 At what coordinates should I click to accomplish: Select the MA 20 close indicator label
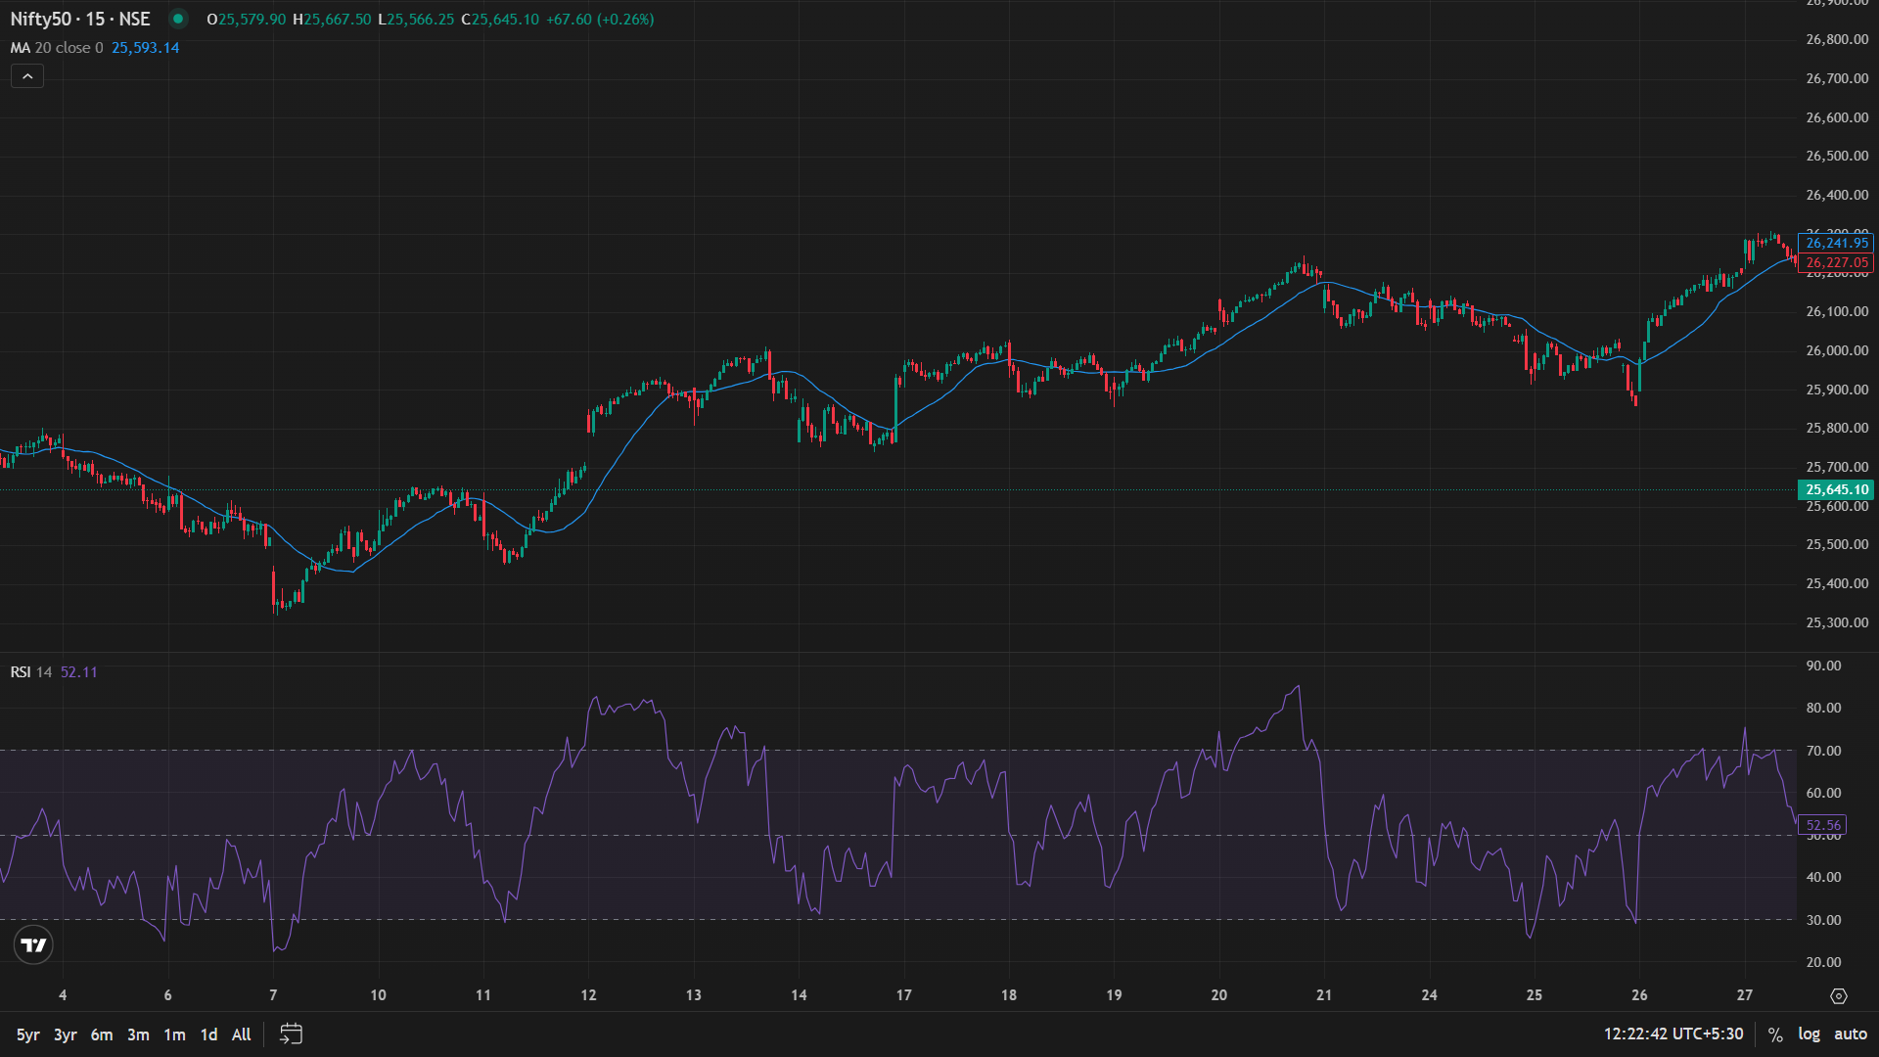tap(57, 48)
